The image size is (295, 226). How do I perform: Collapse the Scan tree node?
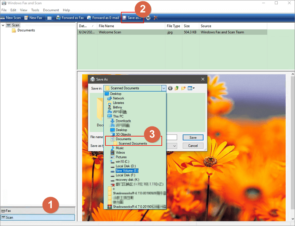[x=3, y=25]
